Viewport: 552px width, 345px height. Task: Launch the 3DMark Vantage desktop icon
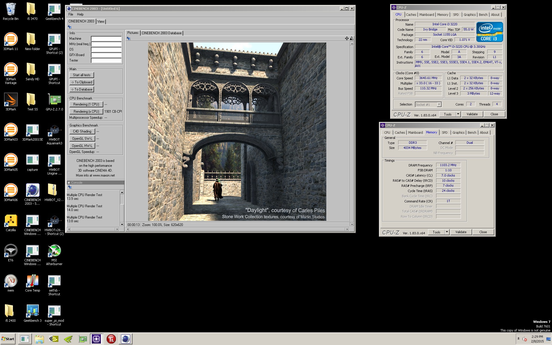coord(11,74)
